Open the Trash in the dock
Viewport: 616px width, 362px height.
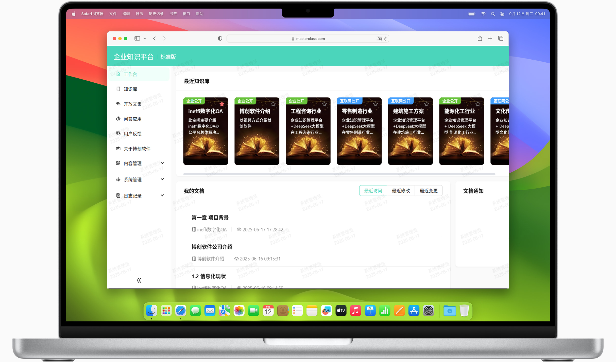(x=464, y=311)
